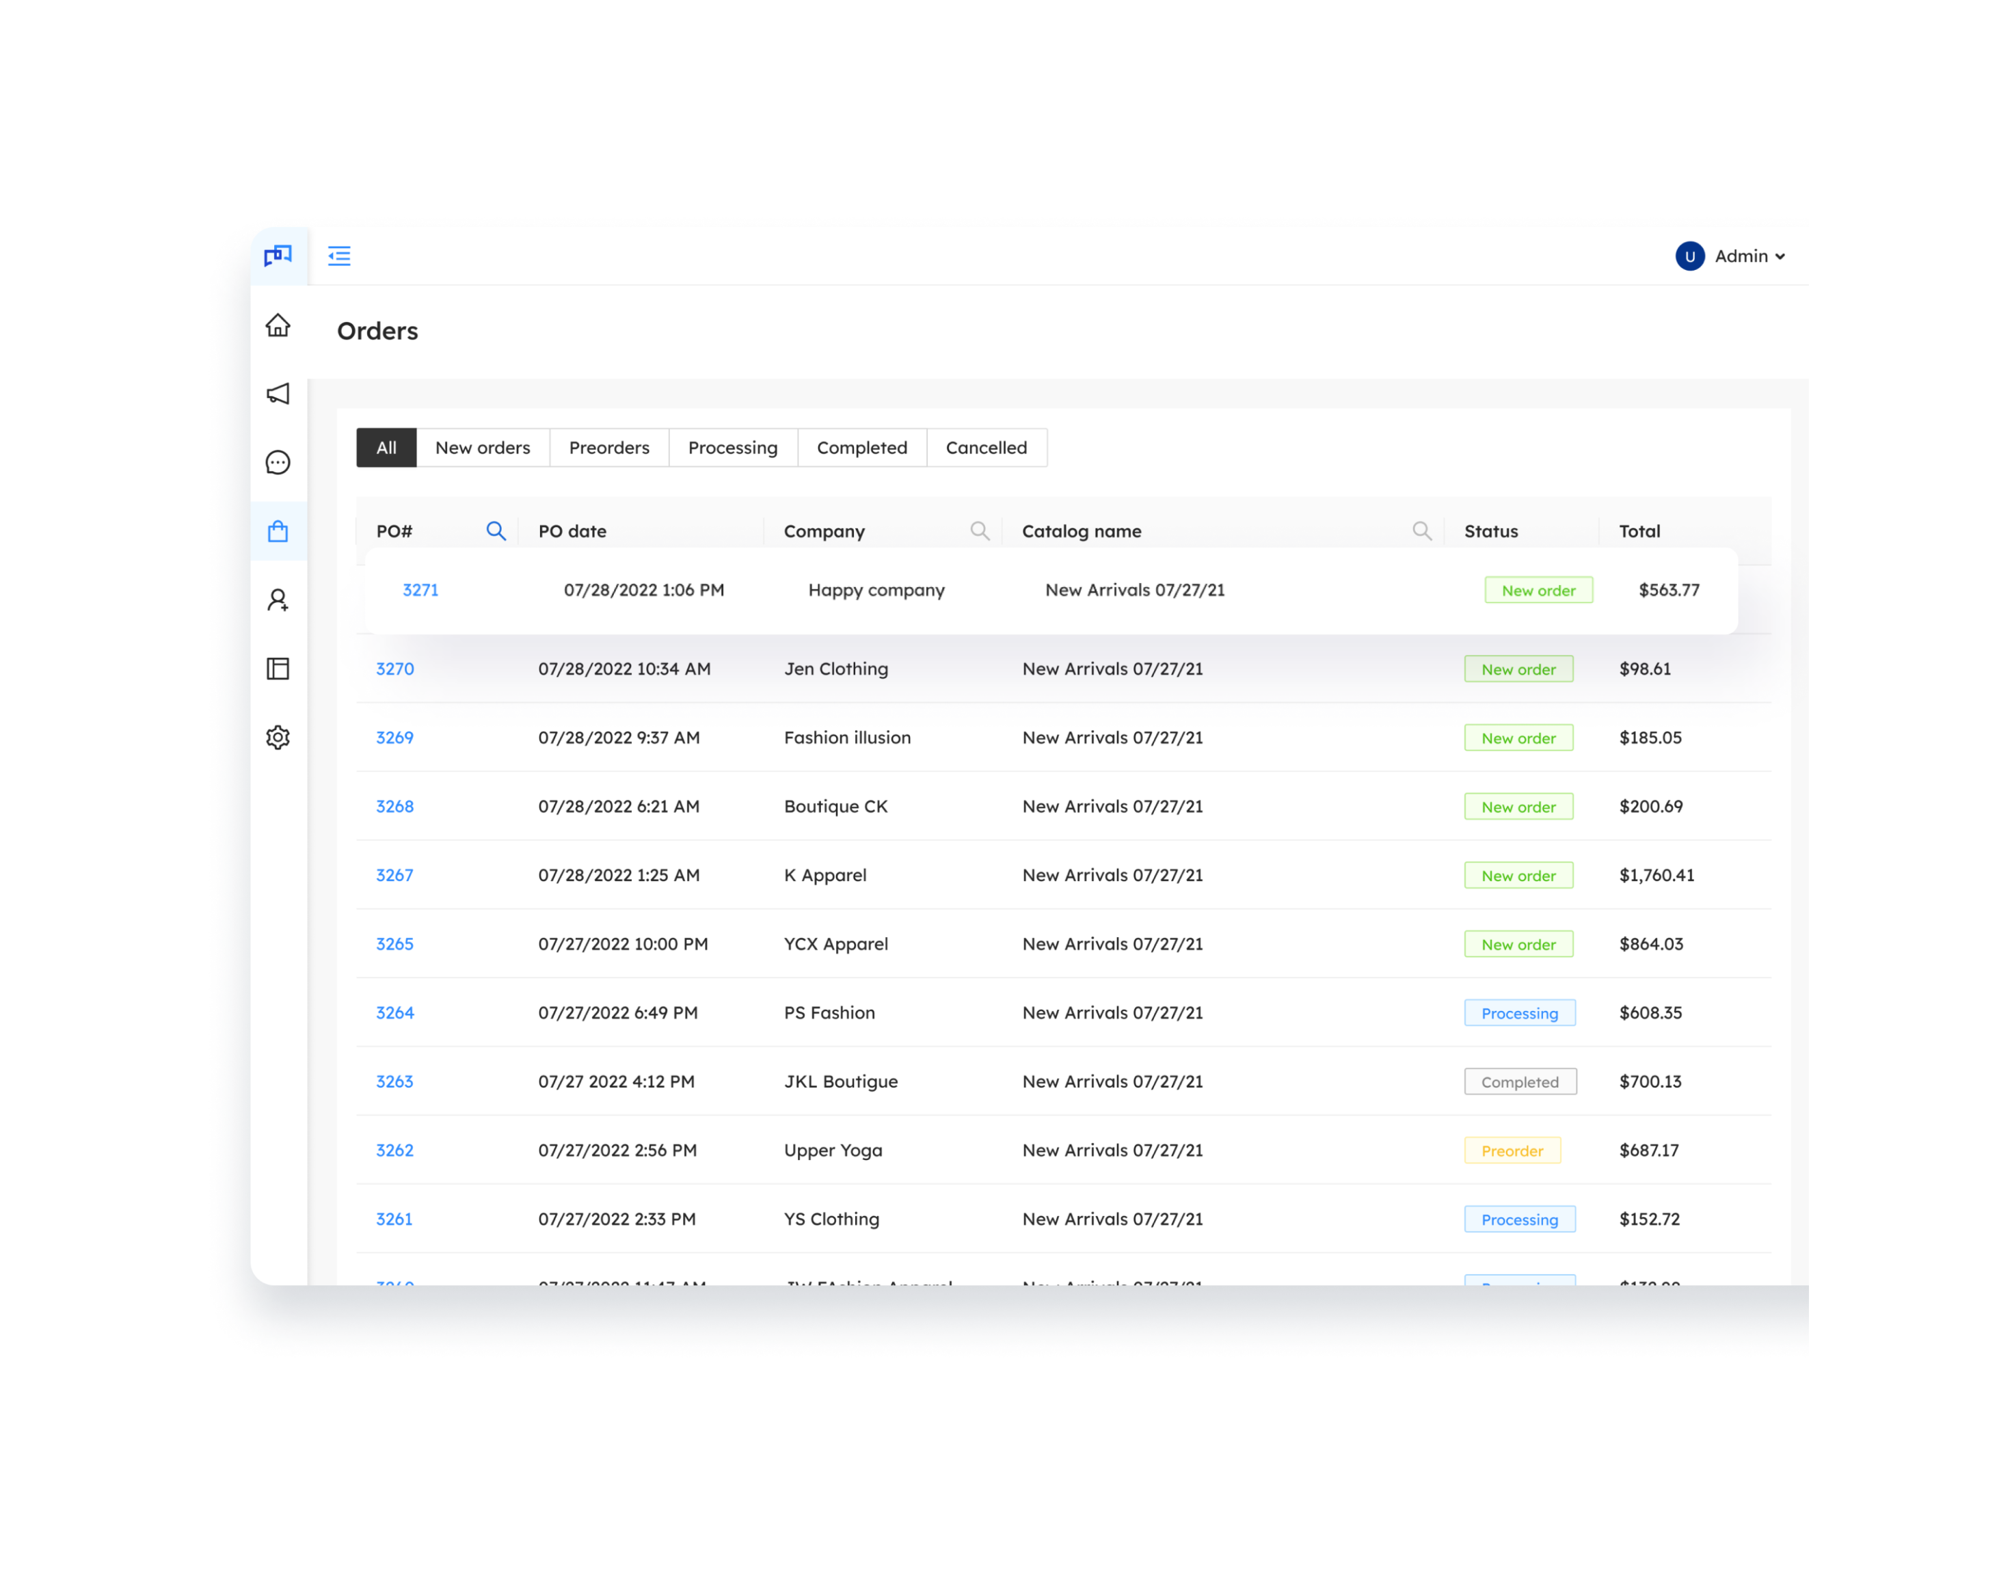Open order link 3262
2012x1575 pixels.
[x=394, y=1150]
